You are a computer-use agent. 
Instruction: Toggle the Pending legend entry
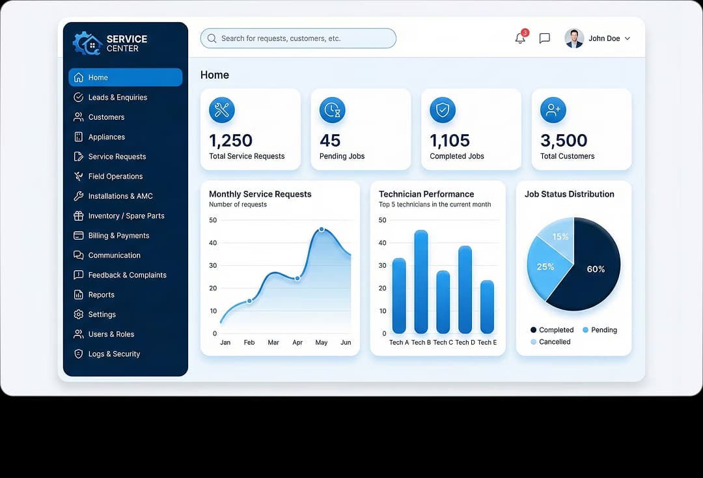point(600,330)
